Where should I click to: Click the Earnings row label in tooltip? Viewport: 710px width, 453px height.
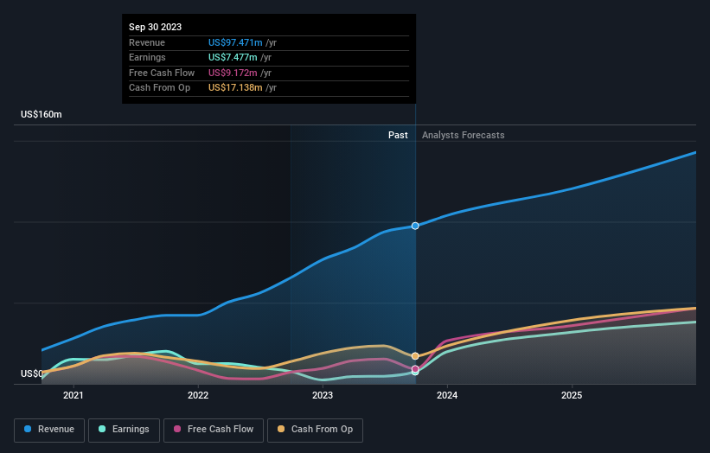tap(147, 57)
